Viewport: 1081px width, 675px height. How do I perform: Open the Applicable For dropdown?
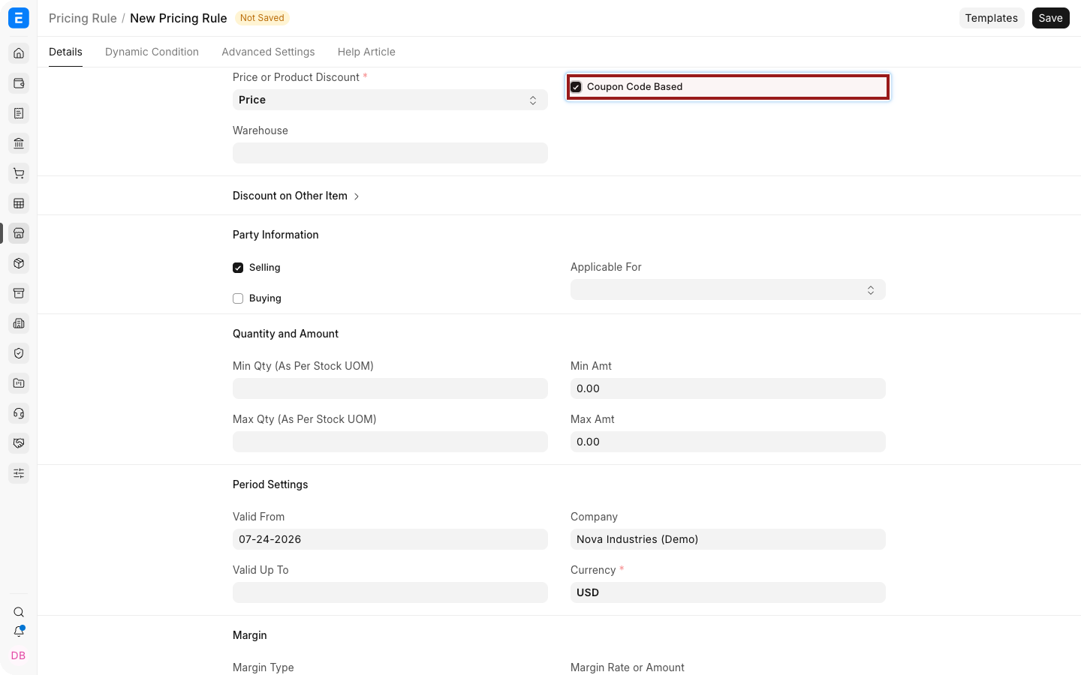728,289
